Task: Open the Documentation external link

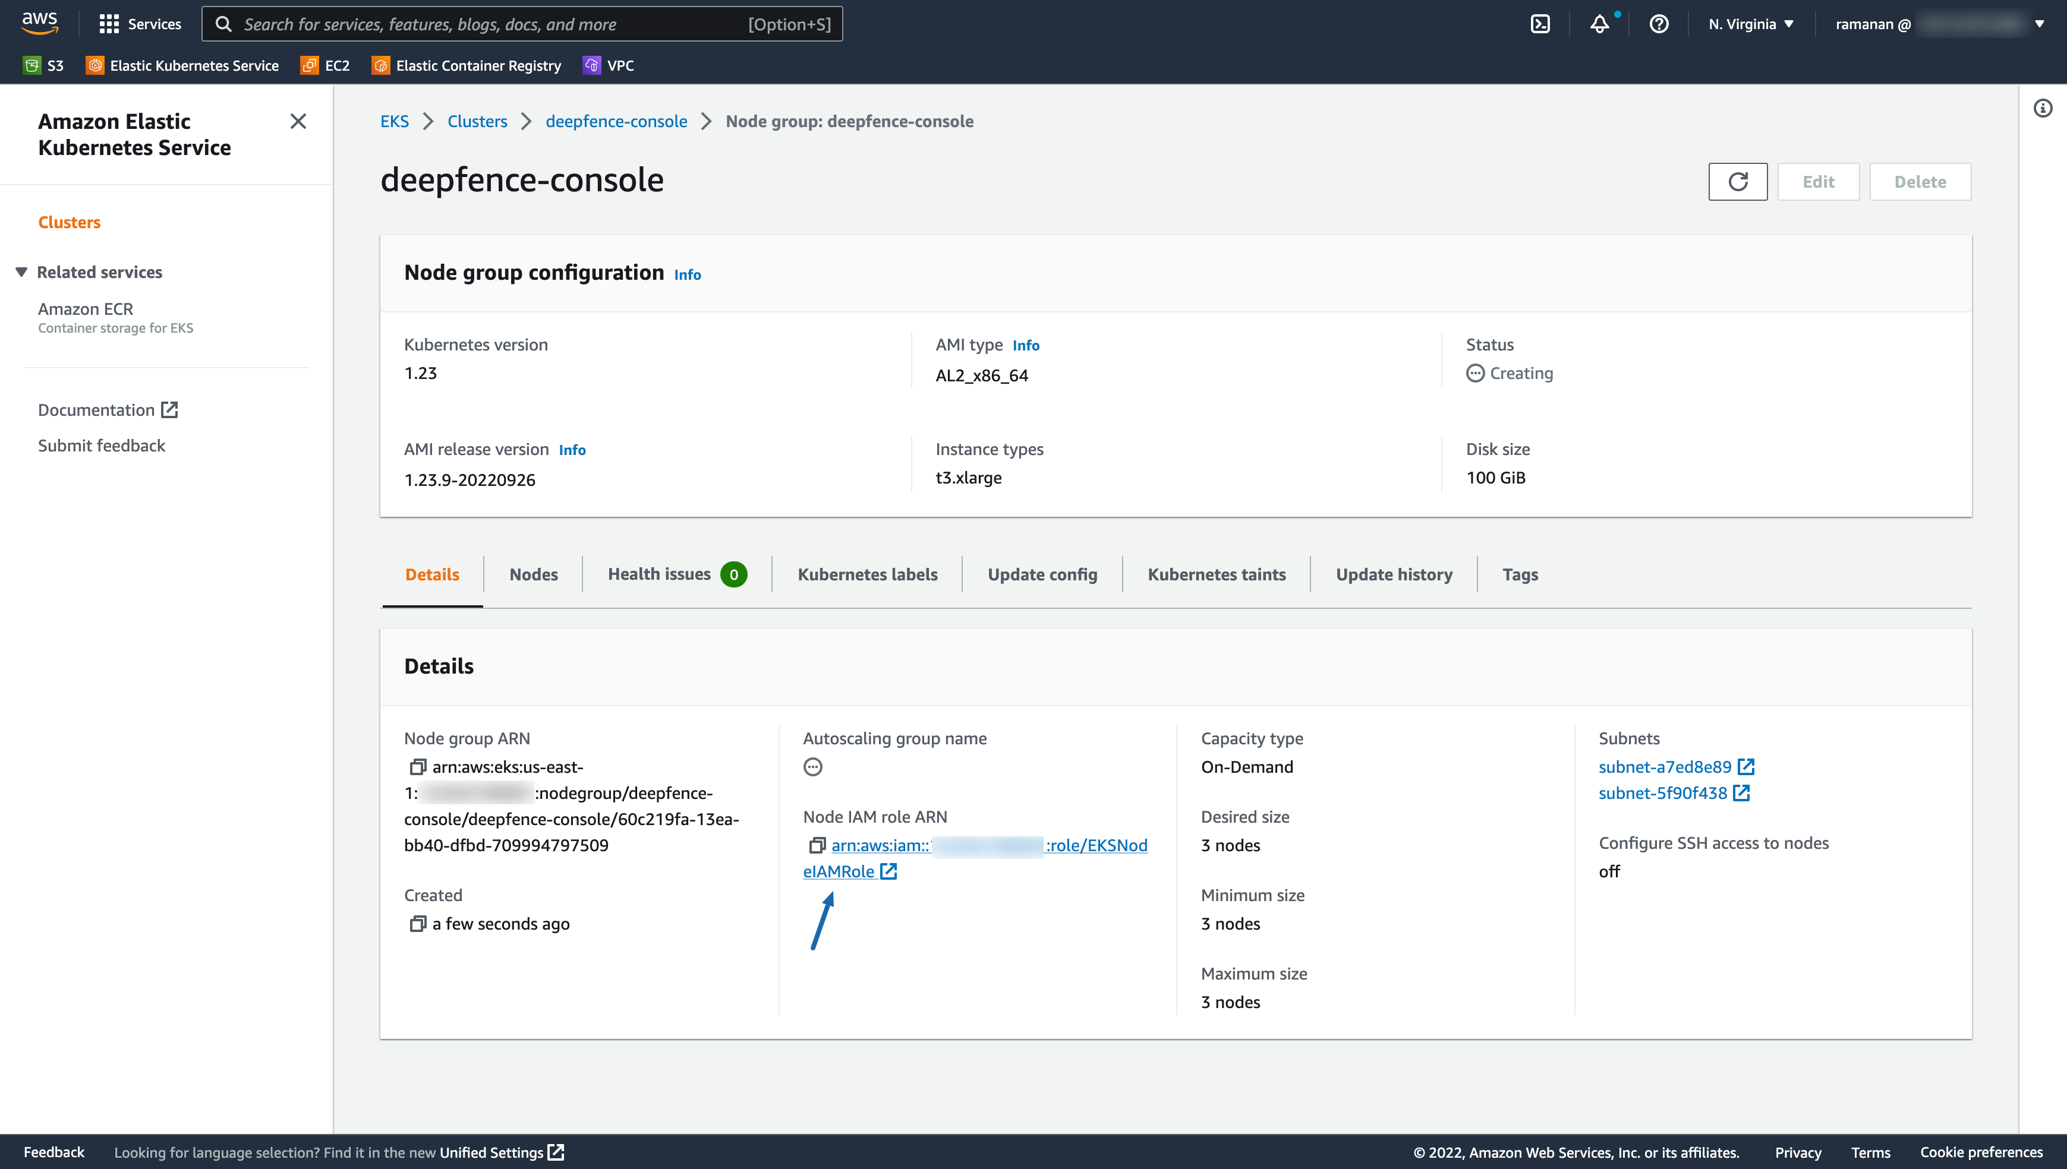Action: [x=108, y=410]
